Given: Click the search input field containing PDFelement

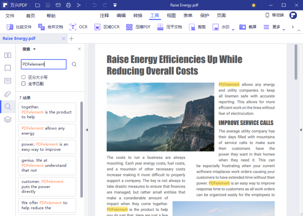Looking at the screenshot, I should tap(44, 64).
